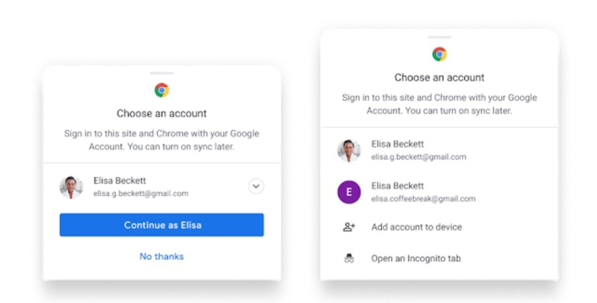
Task: Expand the account chooser chevron
Action: [x=256, y=187]
